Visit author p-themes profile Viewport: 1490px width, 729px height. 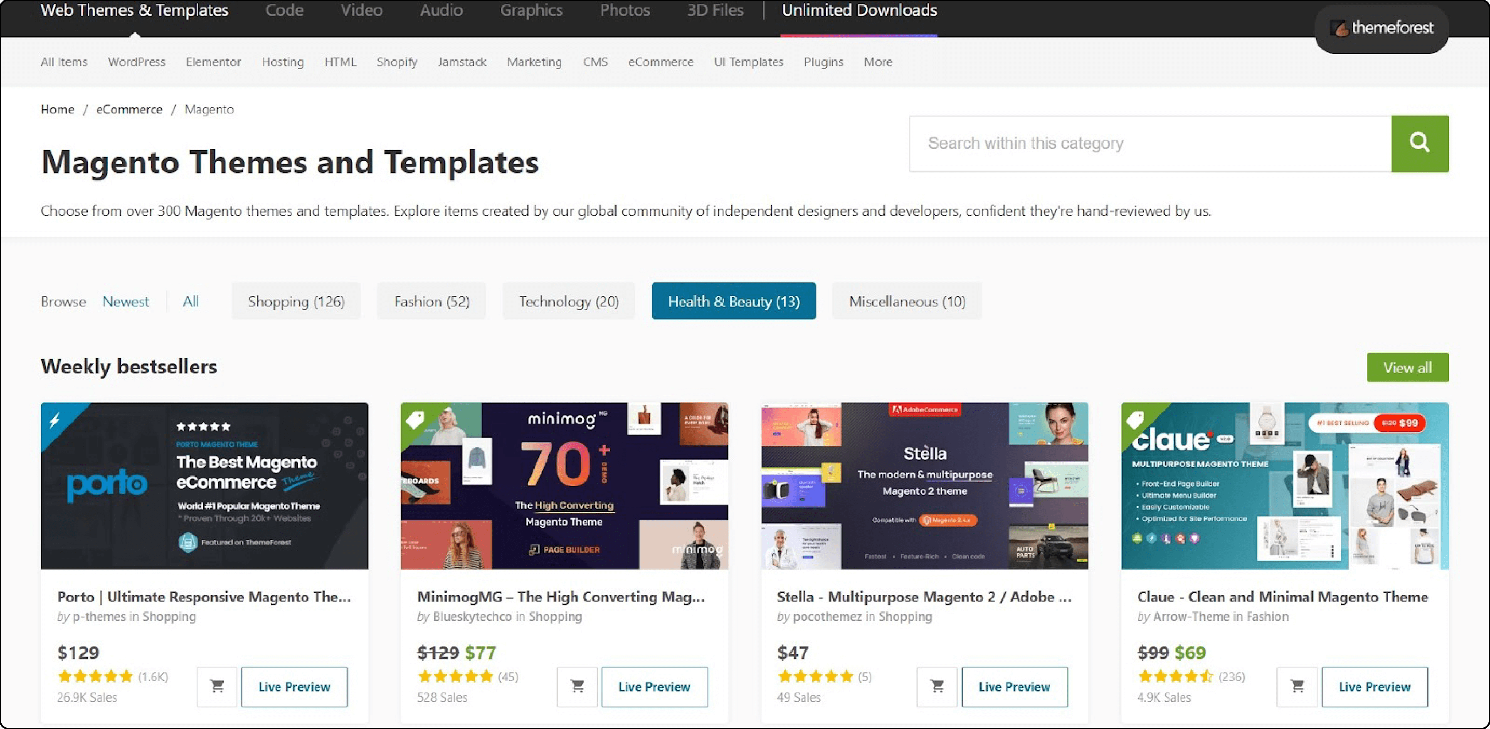point(99,617)
